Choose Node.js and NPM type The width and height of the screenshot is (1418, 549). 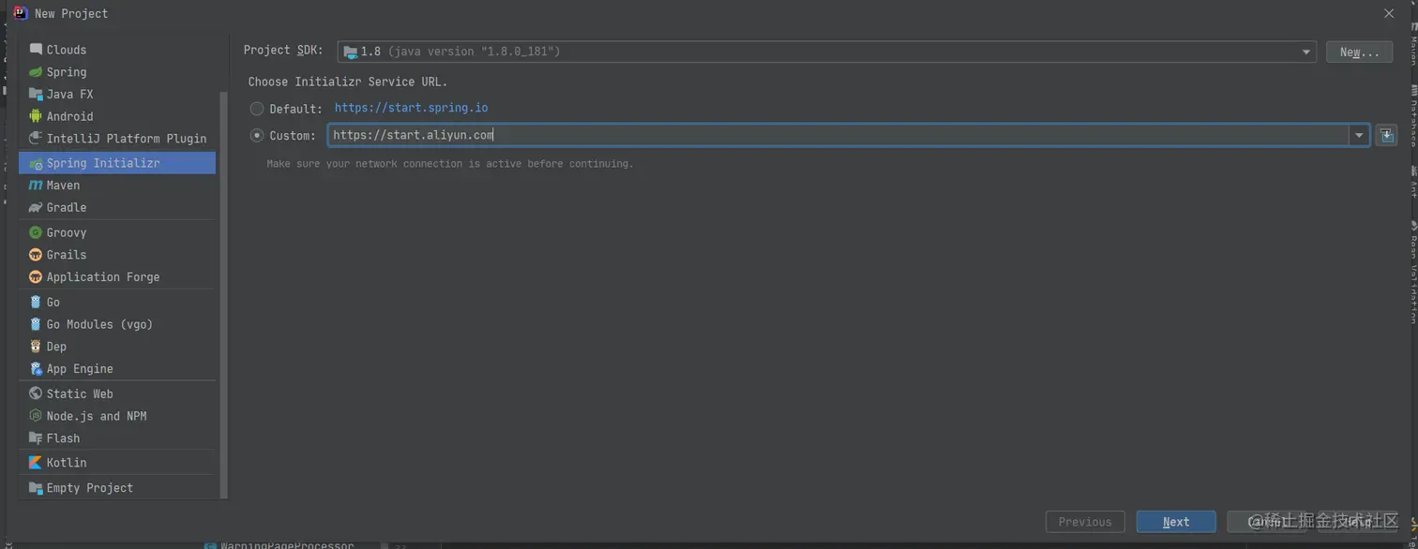pos(117,416)
